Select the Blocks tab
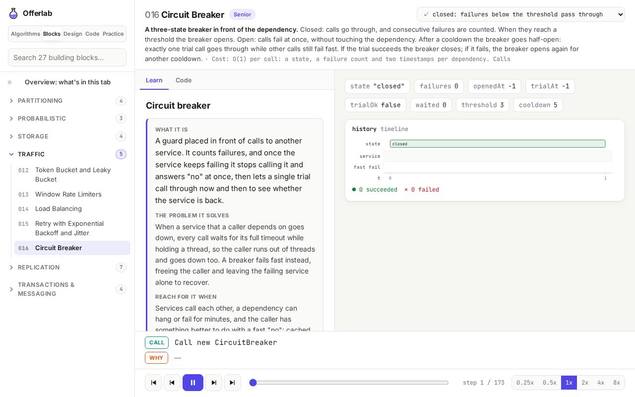This screenshot has width=635, height=397. point(52,34)
